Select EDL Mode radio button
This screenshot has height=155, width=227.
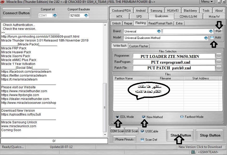pos(117,117)
